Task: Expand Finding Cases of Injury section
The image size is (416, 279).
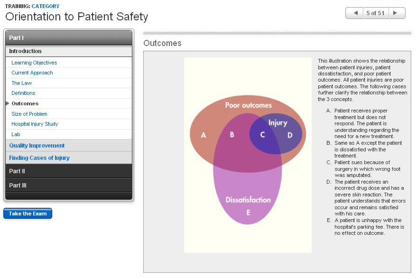Action: tap(39, 158)
